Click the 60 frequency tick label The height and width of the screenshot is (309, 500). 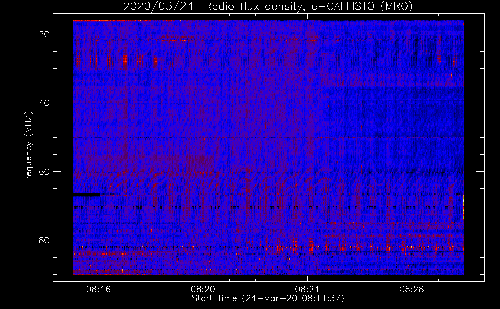44,171
